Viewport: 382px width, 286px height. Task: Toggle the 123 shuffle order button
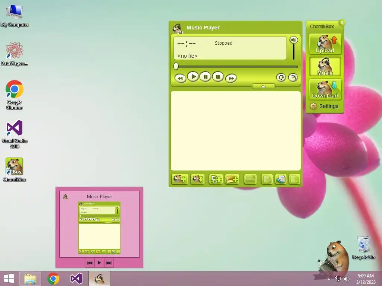(x=293, y=77)
